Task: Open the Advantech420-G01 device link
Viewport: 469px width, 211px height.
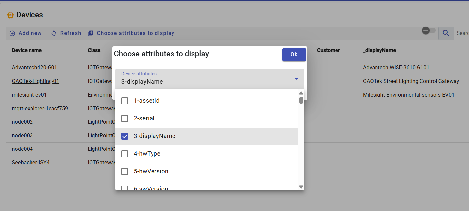Action: [x=34, y=68]
